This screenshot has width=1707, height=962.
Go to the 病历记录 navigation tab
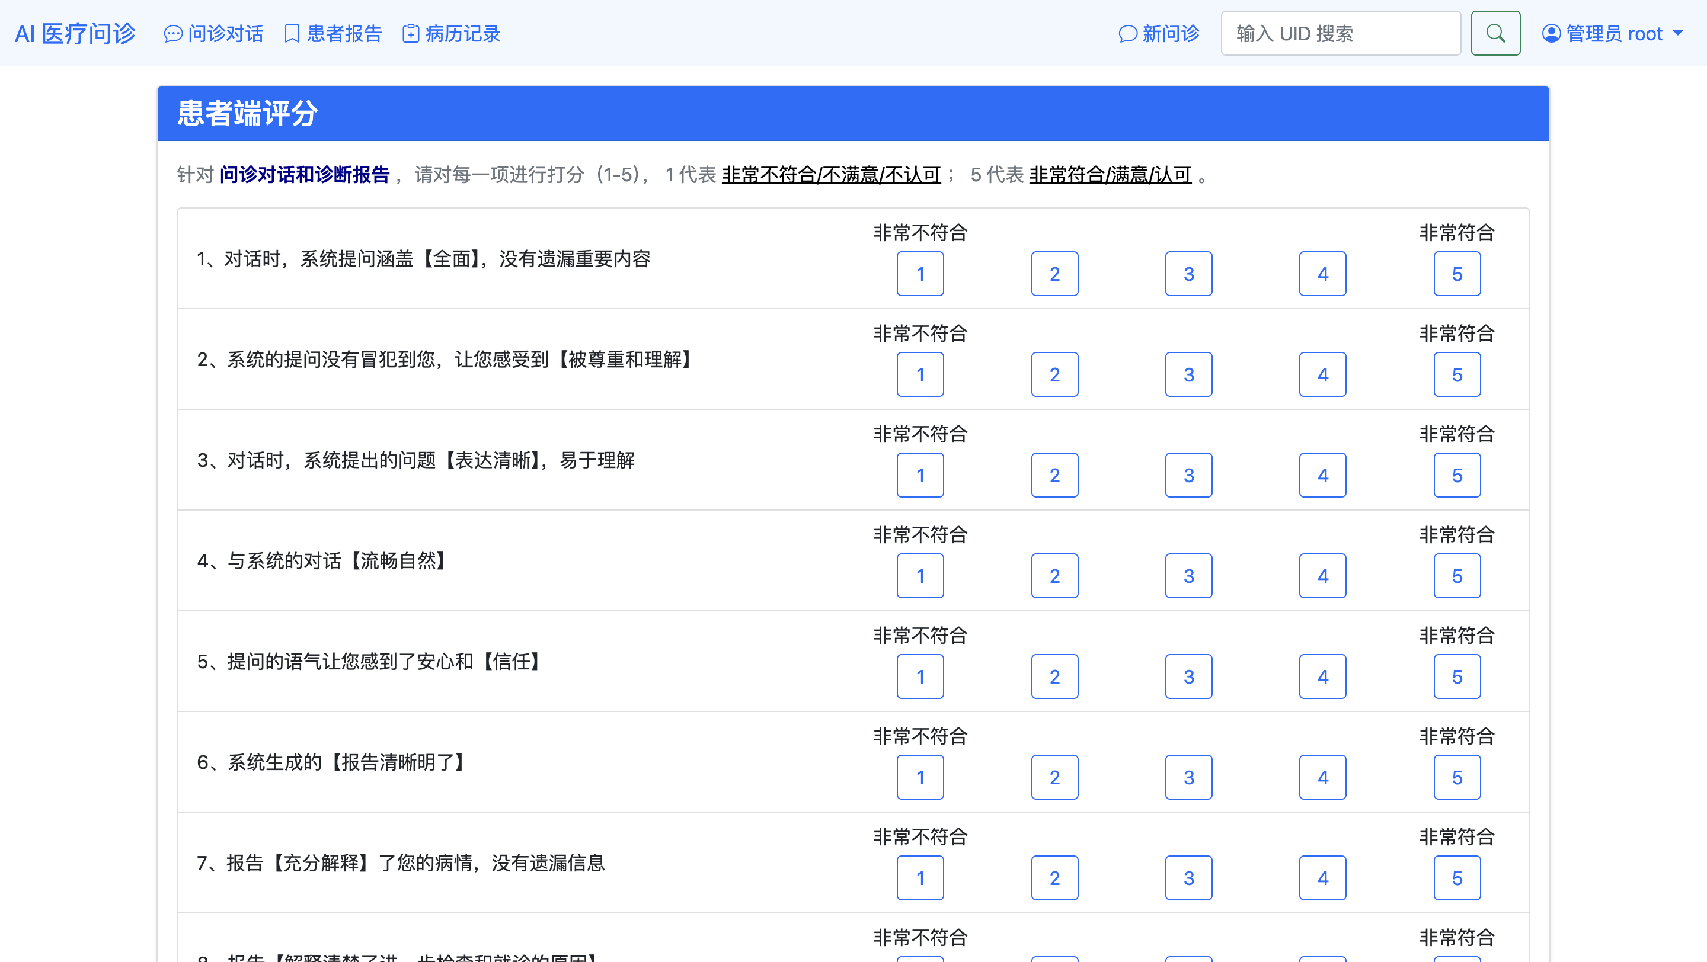coord(462,33)
